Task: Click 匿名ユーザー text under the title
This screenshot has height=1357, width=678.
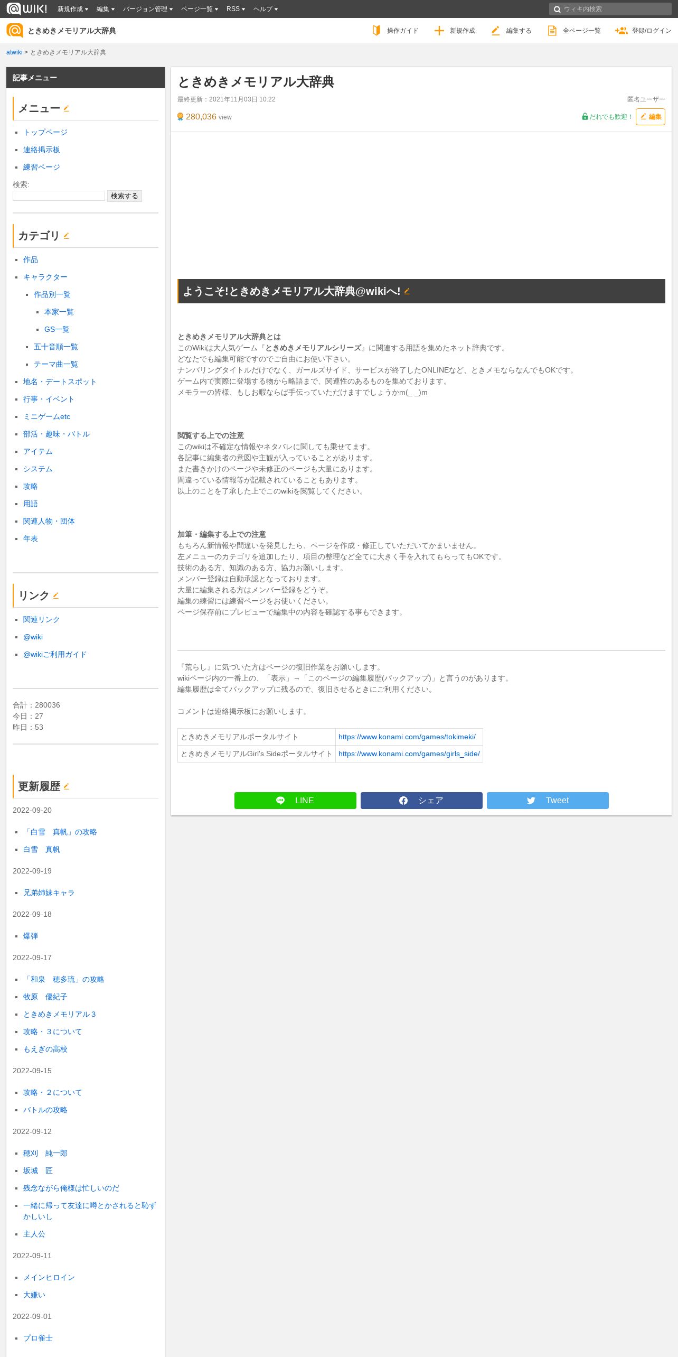Action: pyautogui.click(x=646, y=99)
